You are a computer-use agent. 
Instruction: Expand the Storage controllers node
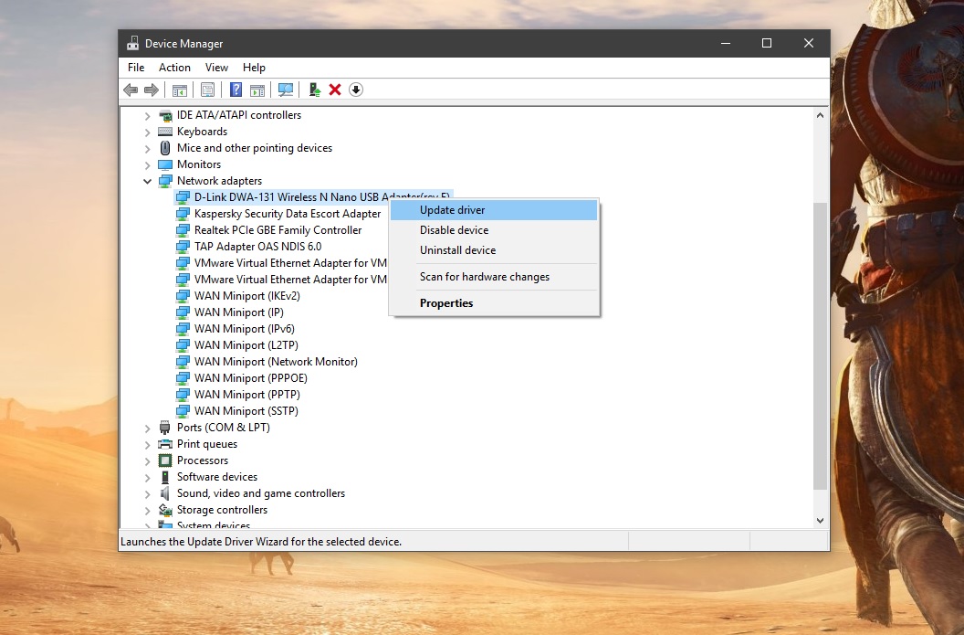pyautogui.click(x=147, y=510)
